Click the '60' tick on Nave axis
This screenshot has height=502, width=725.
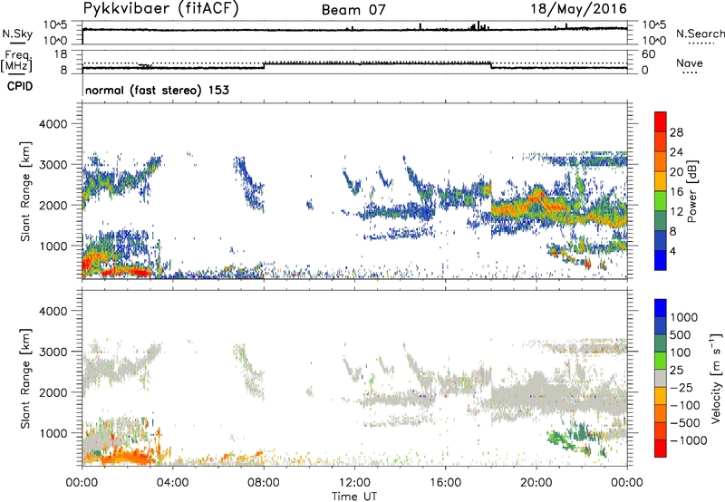(649, 54)
